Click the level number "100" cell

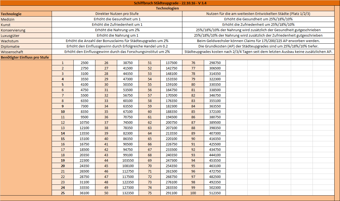pyautogui.click(x=193, y=193)
